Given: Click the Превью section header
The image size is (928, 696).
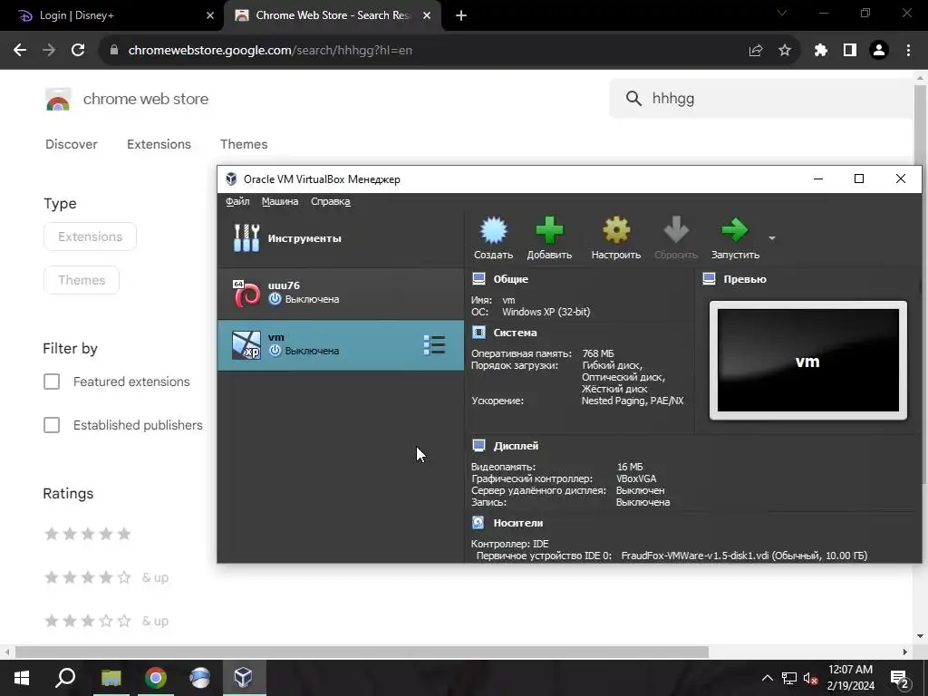Looking at the screenshot, I should coord(745,279).
